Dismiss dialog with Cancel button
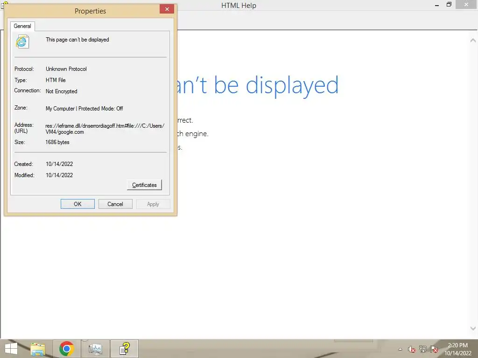The height and width of the screenshot is (358, 478). (x=115, y=204)
